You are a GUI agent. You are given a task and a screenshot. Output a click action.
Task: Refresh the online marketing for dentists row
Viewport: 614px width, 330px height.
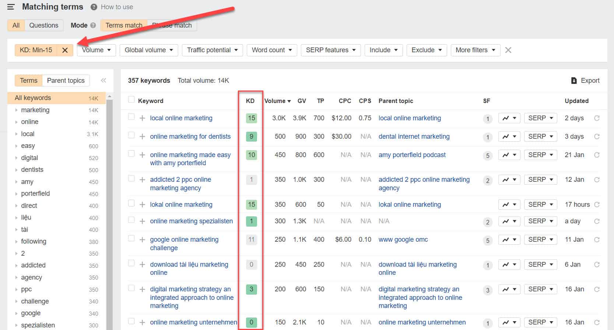click(597, 136)
